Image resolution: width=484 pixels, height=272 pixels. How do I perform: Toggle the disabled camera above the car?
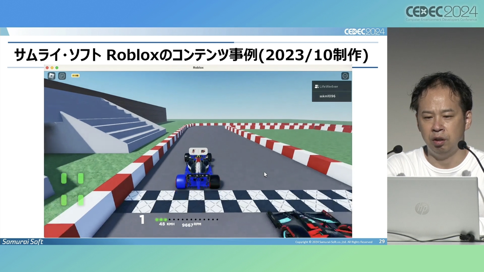[x=203, y=151]
